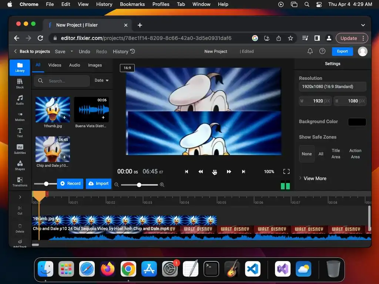
Task: Add Buena Vista audio clip with plus icon
Action: (103, 117)
